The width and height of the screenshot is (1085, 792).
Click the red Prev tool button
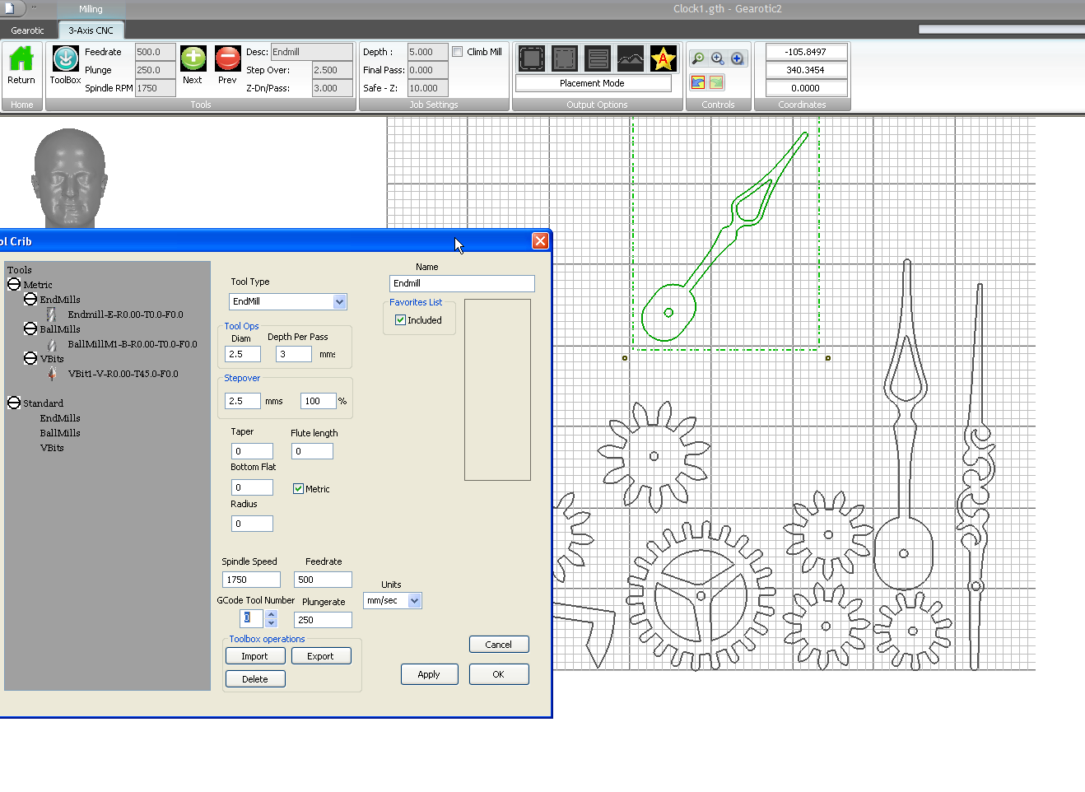(x=227, y=59)
